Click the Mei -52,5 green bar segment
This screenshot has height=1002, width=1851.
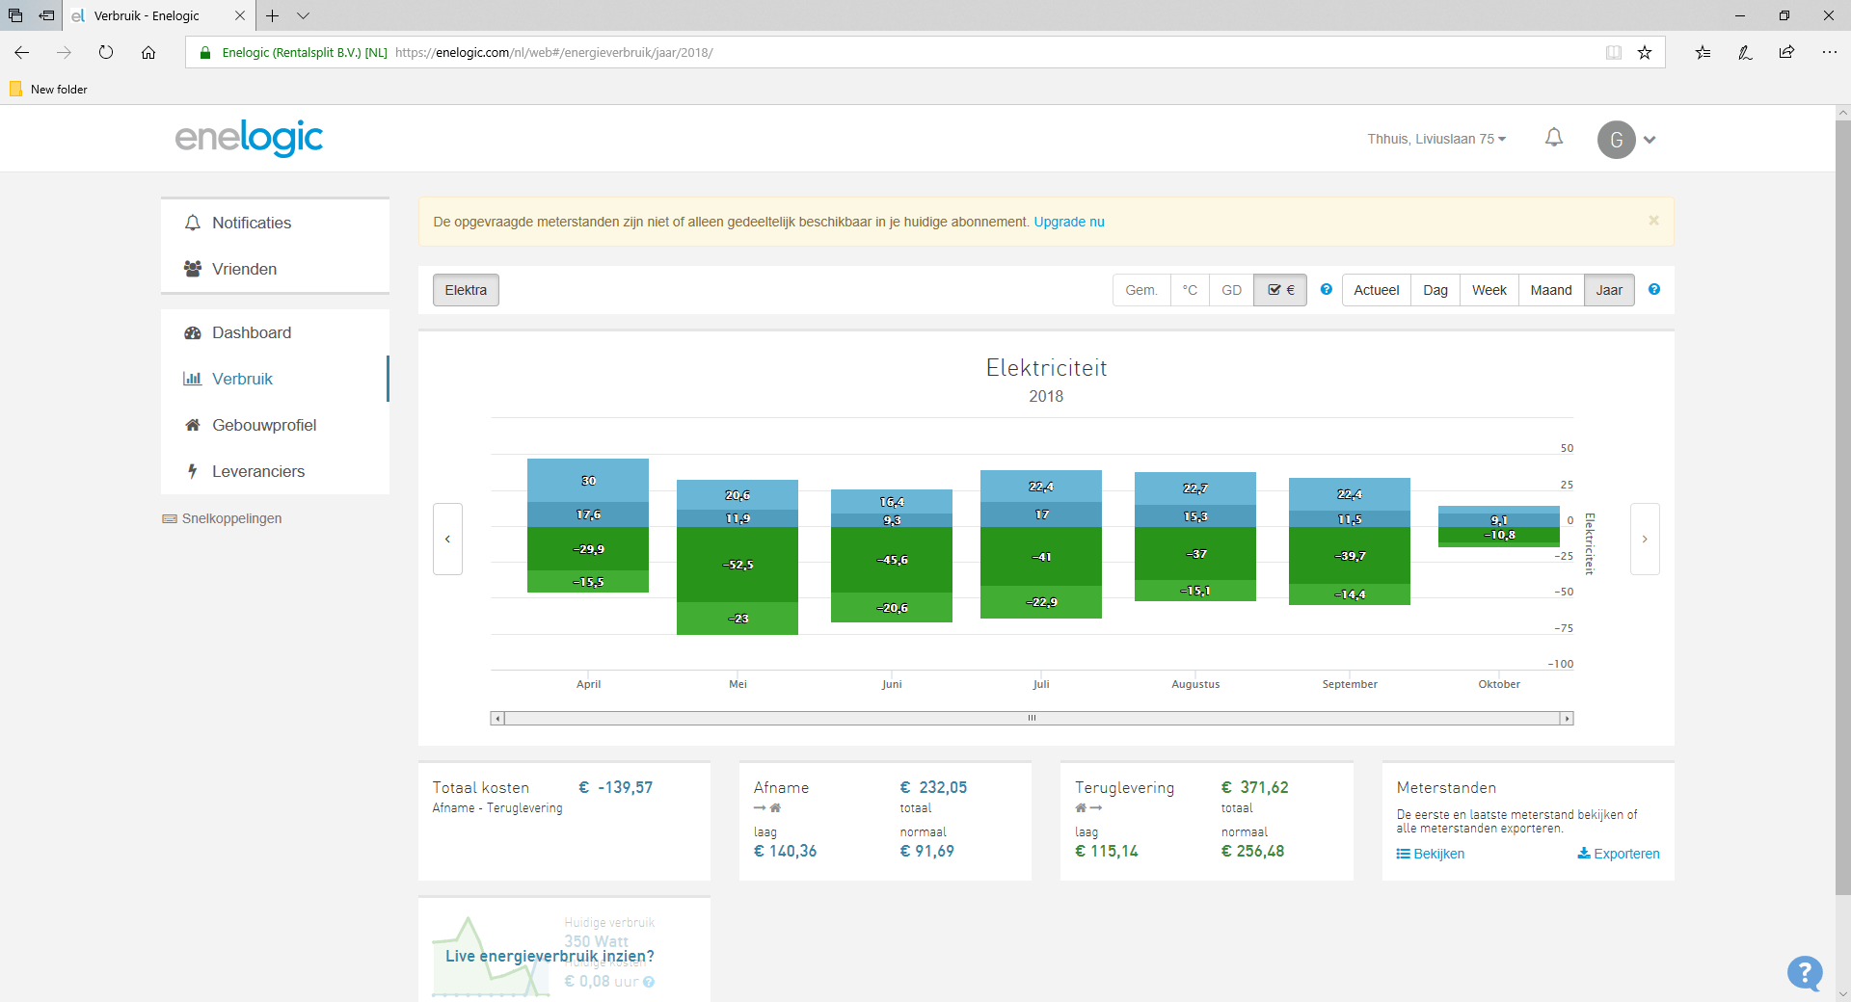(x=738, y=565)
